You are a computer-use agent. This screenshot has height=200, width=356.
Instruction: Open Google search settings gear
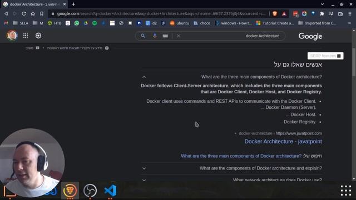point(38,36)
